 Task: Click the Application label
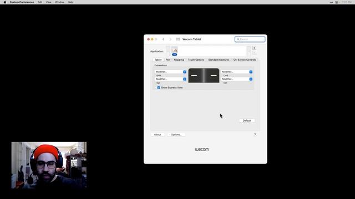(x=156, y=51)
